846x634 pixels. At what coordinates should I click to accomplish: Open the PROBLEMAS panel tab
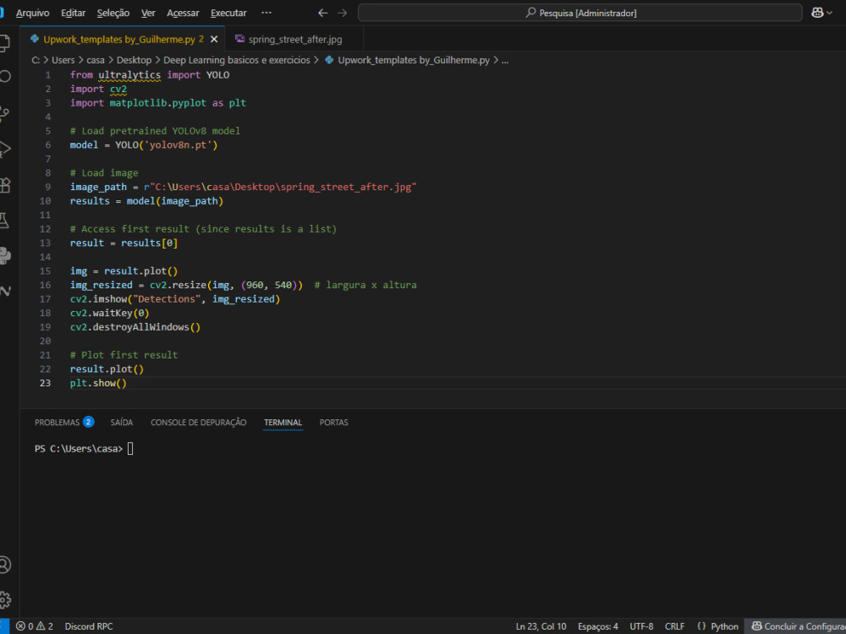(64, 422)
